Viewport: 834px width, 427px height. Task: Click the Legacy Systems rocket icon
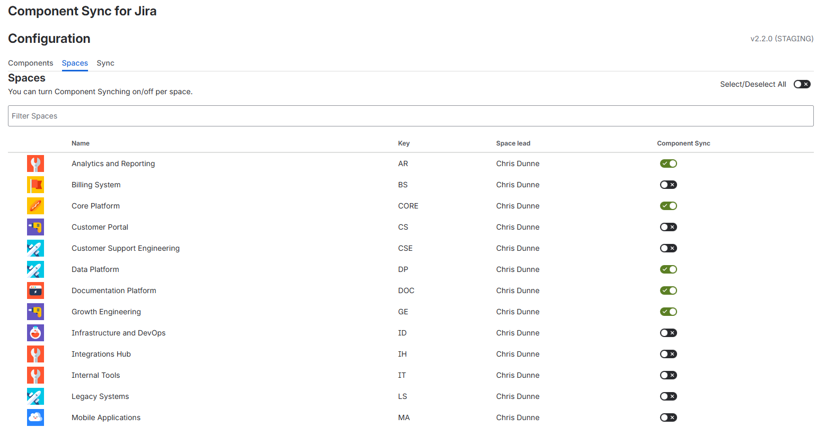pos(36,396)
